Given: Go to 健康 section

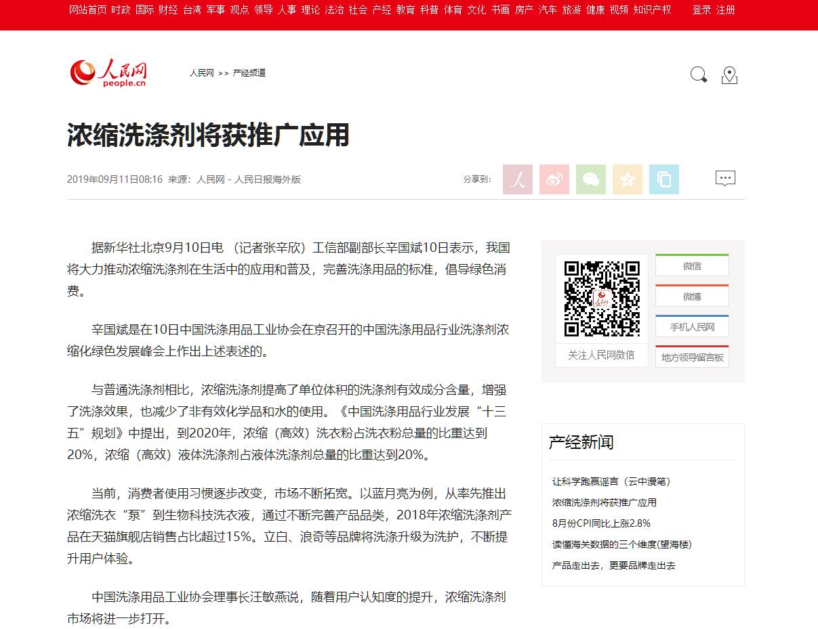Looking at the screenshot, I should [x=596, y=10].
